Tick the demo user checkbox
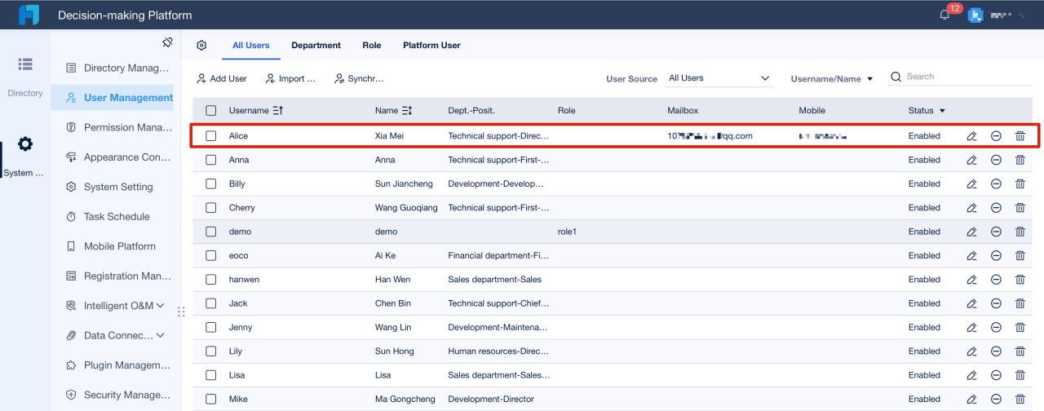 211,232
